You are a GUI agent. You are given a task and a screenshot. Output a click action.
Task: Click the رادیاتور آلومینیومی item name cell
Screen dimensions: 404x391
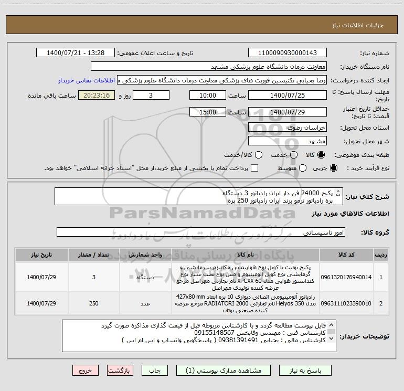246,303
